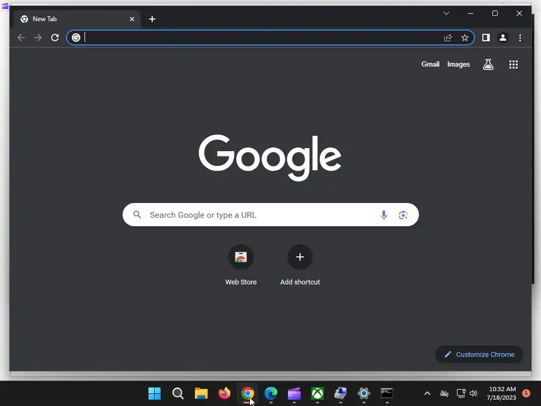Toggle the Chrome side panel
541x406 pixels.
click(x=486, y=38)
